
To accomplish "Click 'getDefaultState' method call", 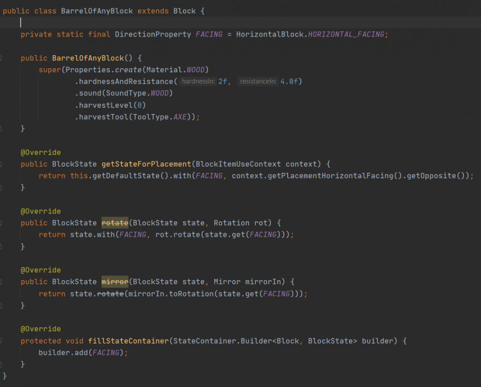I will coord(126,176).
